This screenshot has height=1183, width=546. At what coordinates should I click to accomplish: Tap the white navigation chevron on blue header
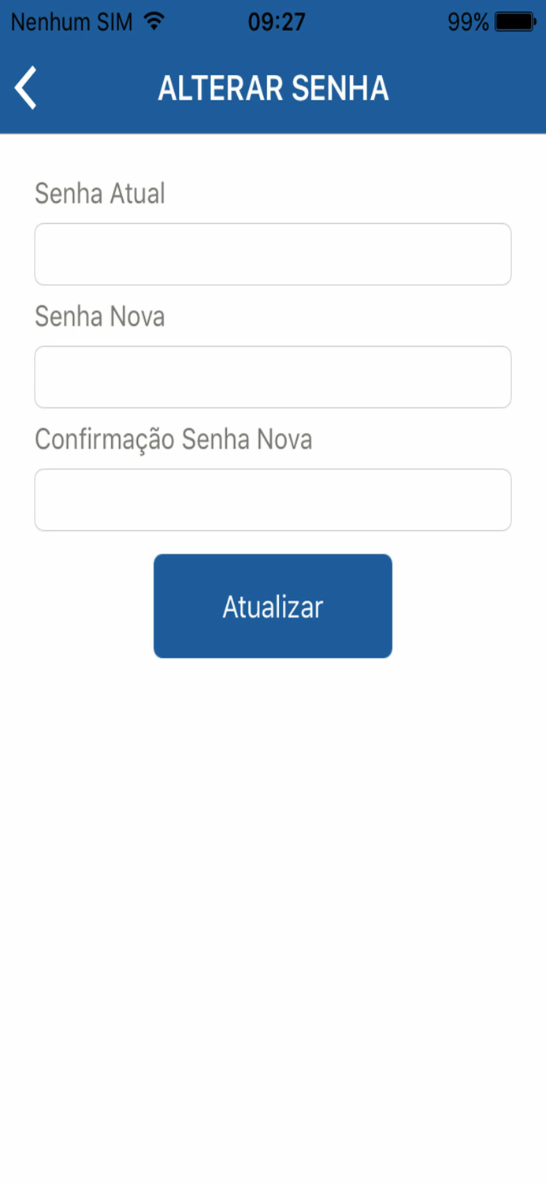pyautogui.click(x=26, y=88)
